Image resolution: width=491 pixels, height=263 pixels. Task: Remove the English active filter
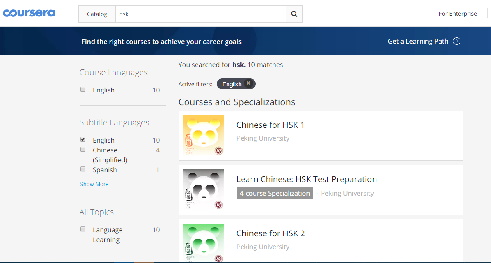(x=248, y=83)
